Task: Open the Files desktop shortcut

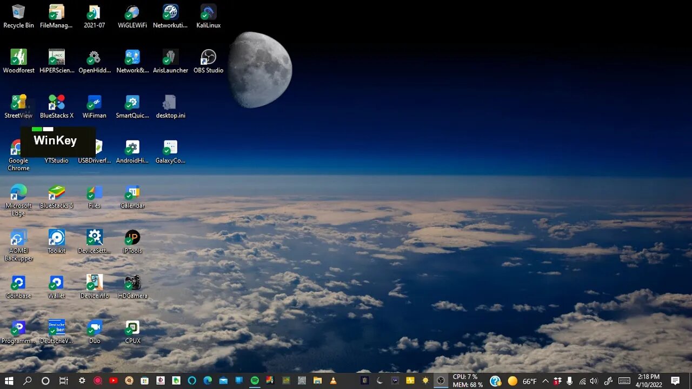Action: (x=95, y=197)
